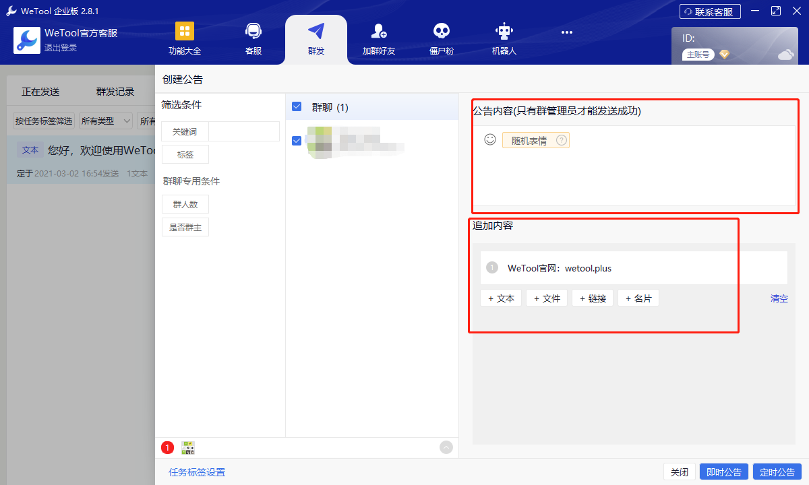The width and height of the screenshot is (809, 485).
Task: Click the 联系客服 button
Action: pyautogui.click(x=710, y=11)
